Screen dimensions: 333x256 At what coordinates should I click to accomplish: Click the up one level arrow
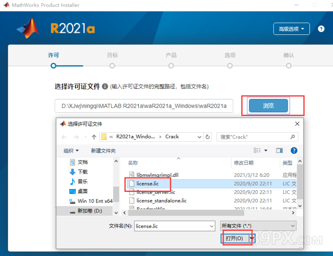pos(94,137)
